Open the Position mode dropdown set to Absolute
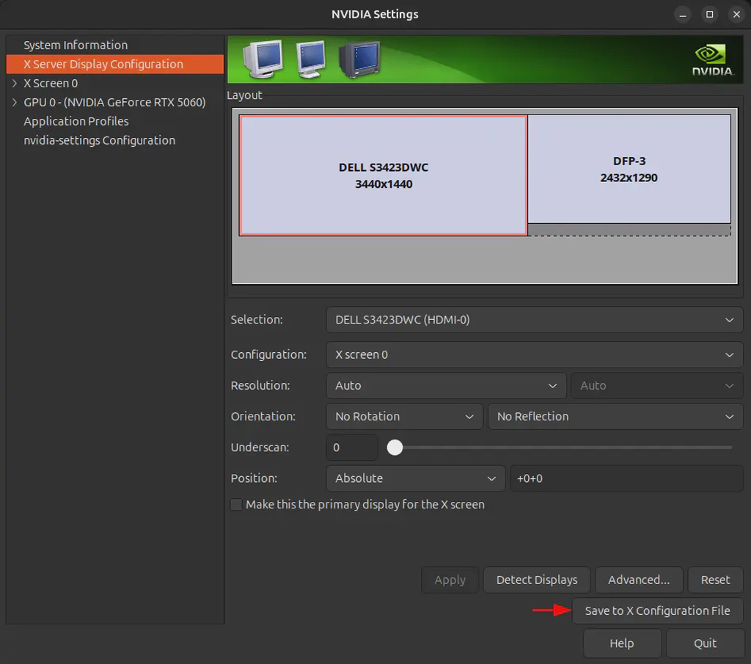 pyautogui.click(x=414, y=478)
